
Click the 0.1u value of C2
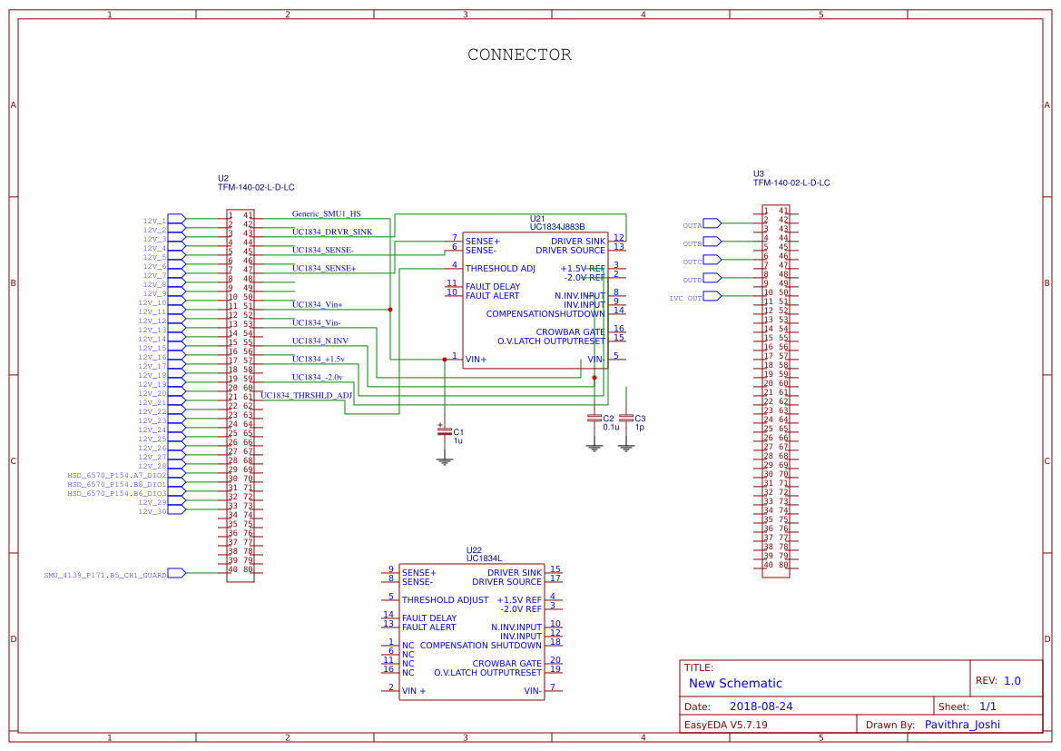(x=611, y=428)
